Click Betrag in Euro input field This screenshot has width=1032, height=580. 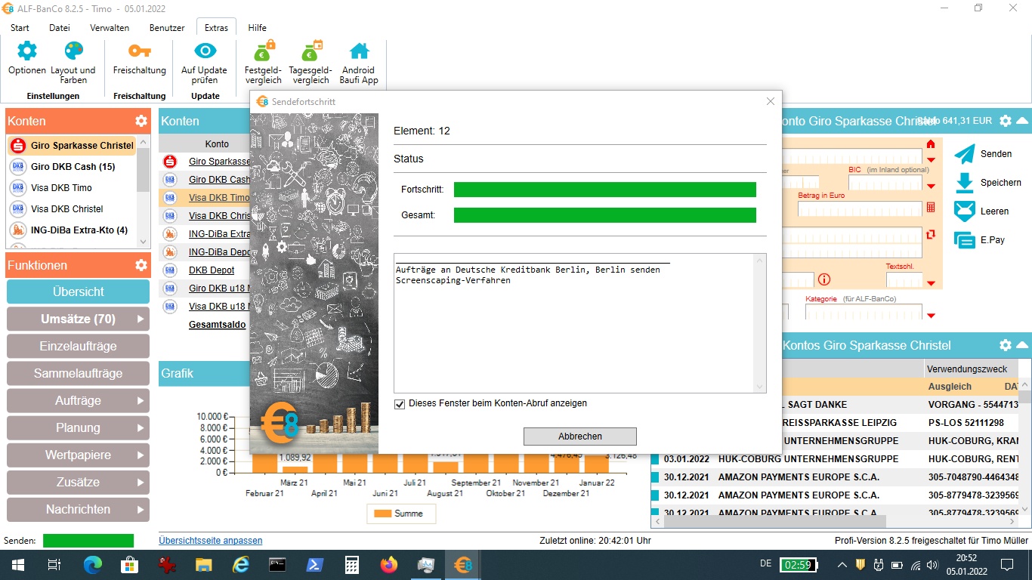860,208
